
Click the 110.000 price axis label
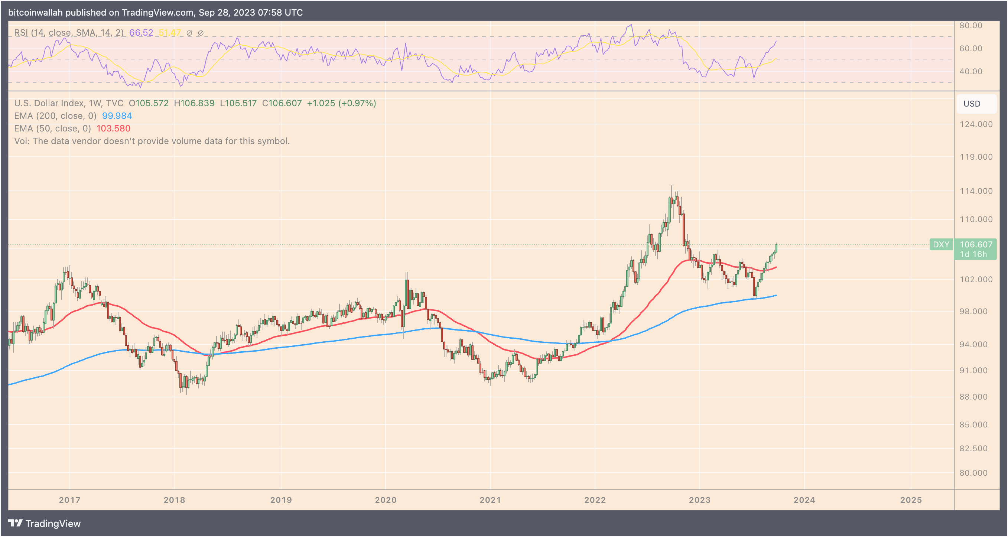[976, 219]
